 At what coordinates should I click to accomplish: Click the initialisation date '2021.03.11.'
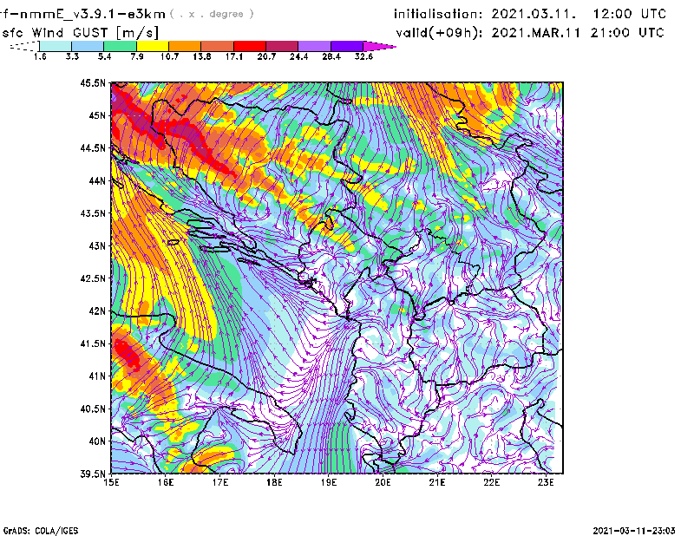tap(534, 14)
